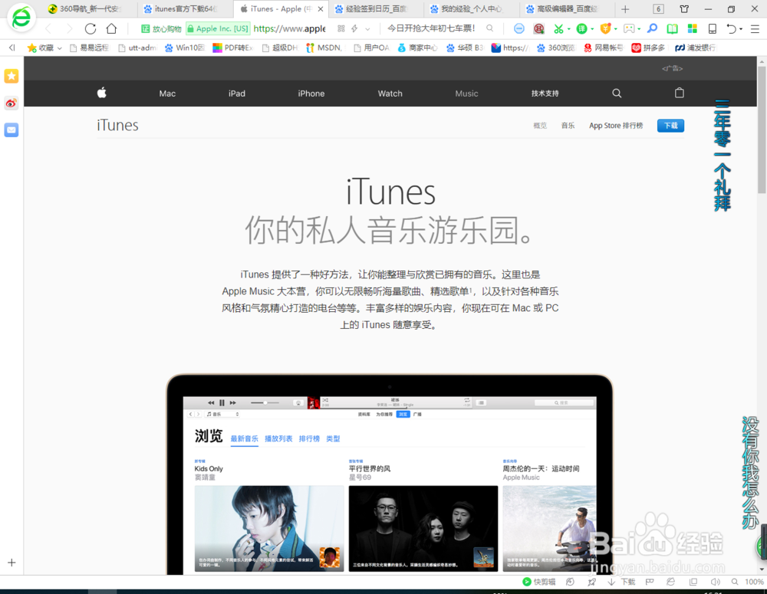767x594 pixels.
Task: Expand the dropdown next to the game controller icon
Action: pyautogui.click(x=639, y=29)
